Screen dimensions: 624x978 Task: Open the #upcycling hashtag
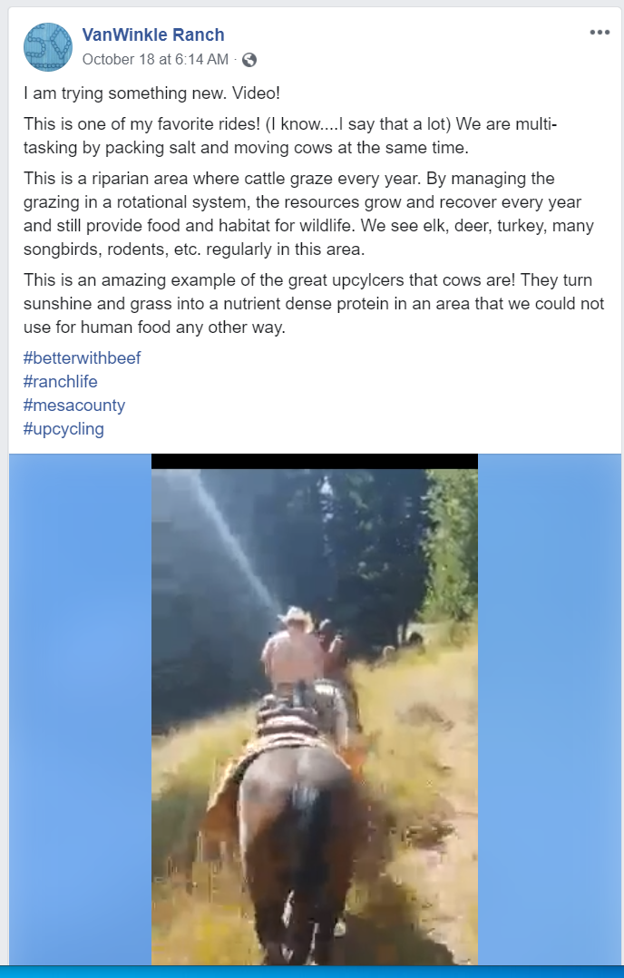click(63, 429)
